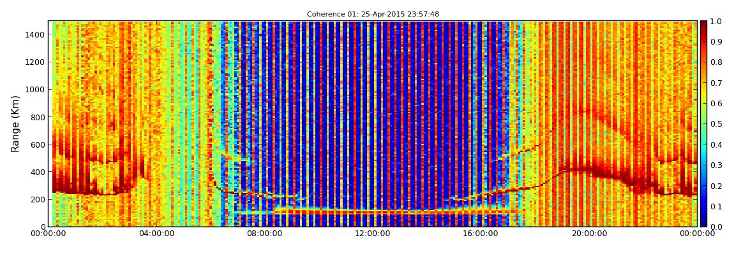
Task: Click the 400 range tick label
Action: pyautogui.click(x=38, y=172)
